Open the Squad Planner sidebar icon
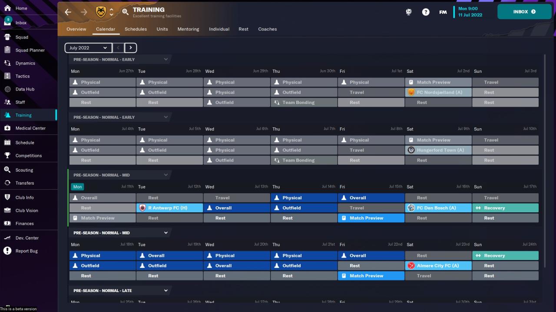 coord(7,50)
